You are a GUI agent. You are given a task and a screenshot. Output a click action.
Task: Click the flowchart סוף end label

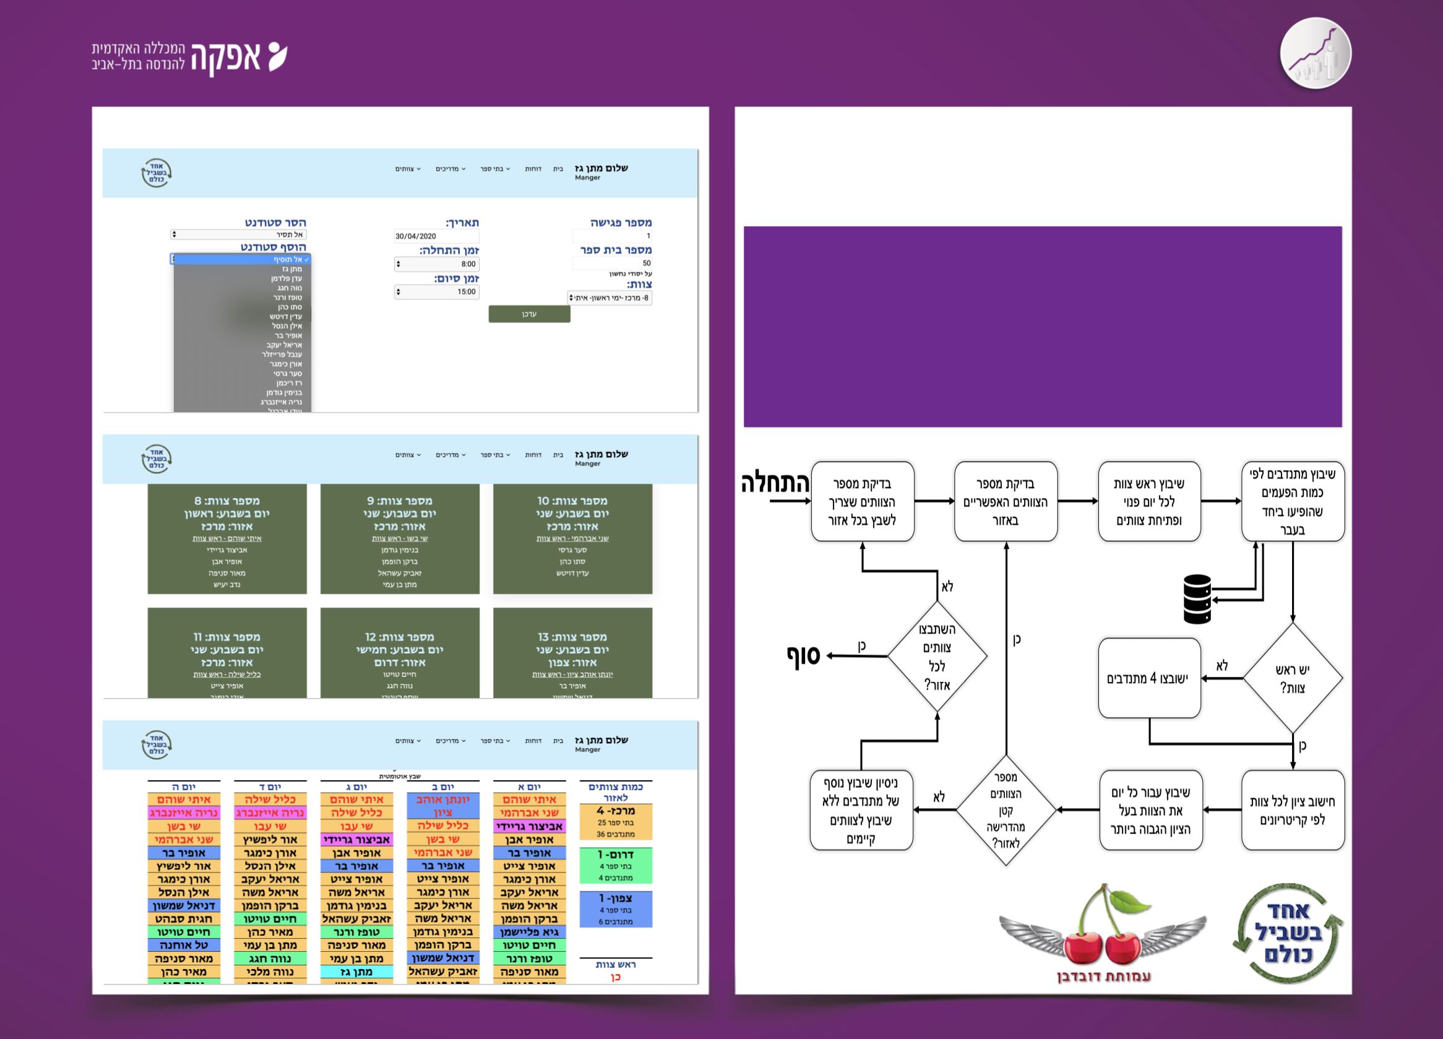coord(804,656)
